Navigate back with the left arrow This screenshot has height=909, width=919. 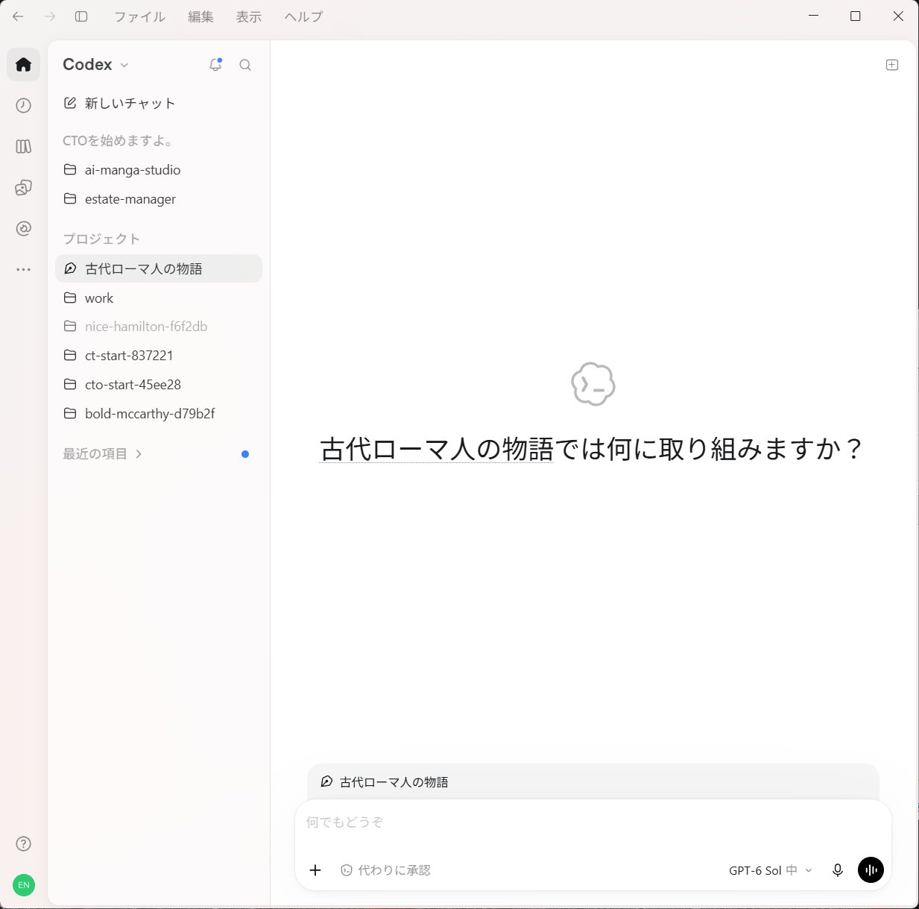(18, 16)
